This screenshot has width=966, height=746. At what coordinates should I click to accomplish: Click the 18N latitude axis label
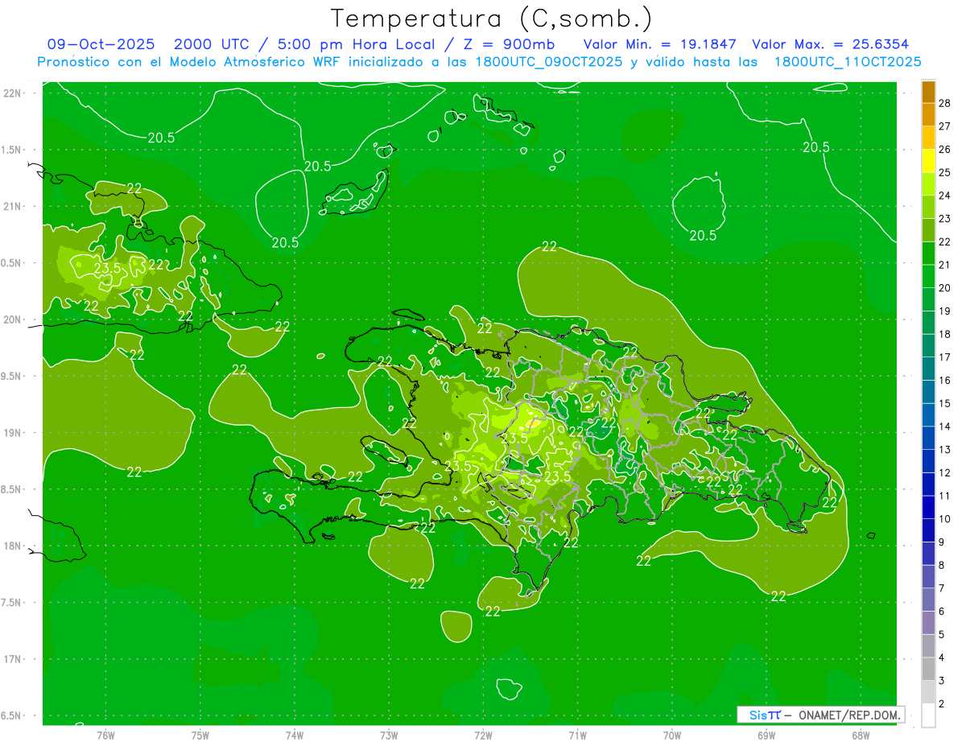(x=12, y=546)
